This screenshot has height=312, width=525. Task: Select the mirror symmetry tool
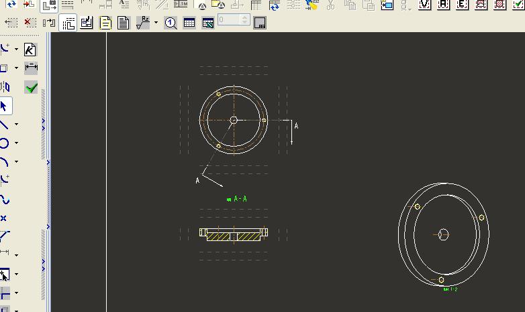[x=5, y=87]
